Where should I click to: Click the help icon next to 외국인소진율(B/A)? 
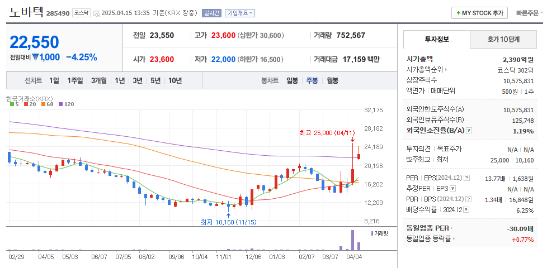pos(469,131)
